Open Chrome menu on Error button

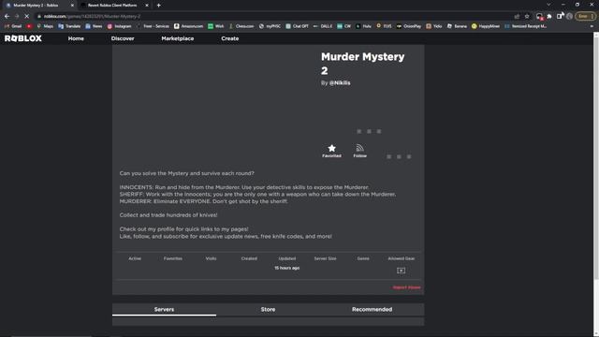(x=586, y=17)
